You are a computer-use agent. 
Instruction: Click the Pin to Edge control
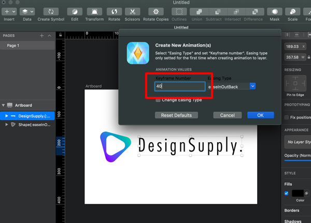click(x=295, y=83)
